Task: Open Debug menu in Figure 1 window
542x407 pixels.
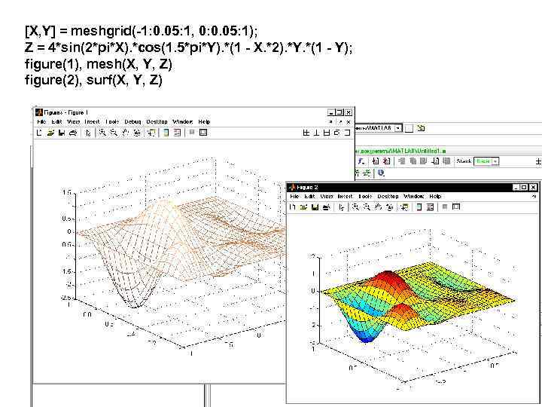Action: [132, 122]
